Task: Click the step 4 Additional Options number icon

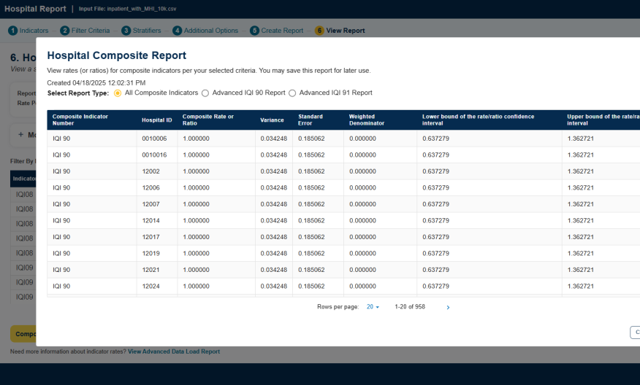Action: tap(178, 31)
